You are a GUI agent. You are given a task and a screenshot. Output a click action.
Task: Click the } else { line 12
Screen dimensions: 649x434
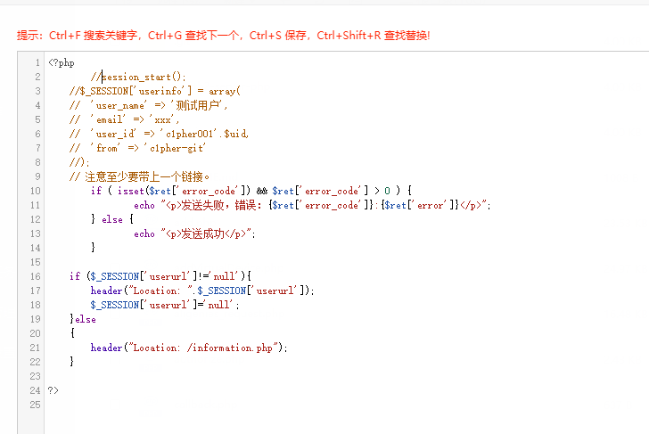pos(112,219)
